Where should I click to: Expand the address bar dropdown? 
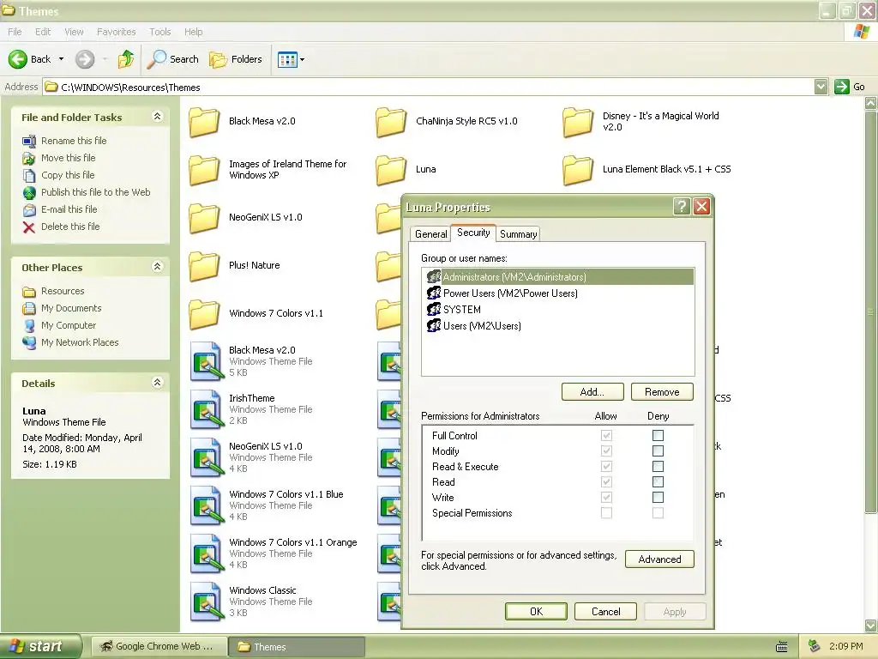(x=821, y=87)
